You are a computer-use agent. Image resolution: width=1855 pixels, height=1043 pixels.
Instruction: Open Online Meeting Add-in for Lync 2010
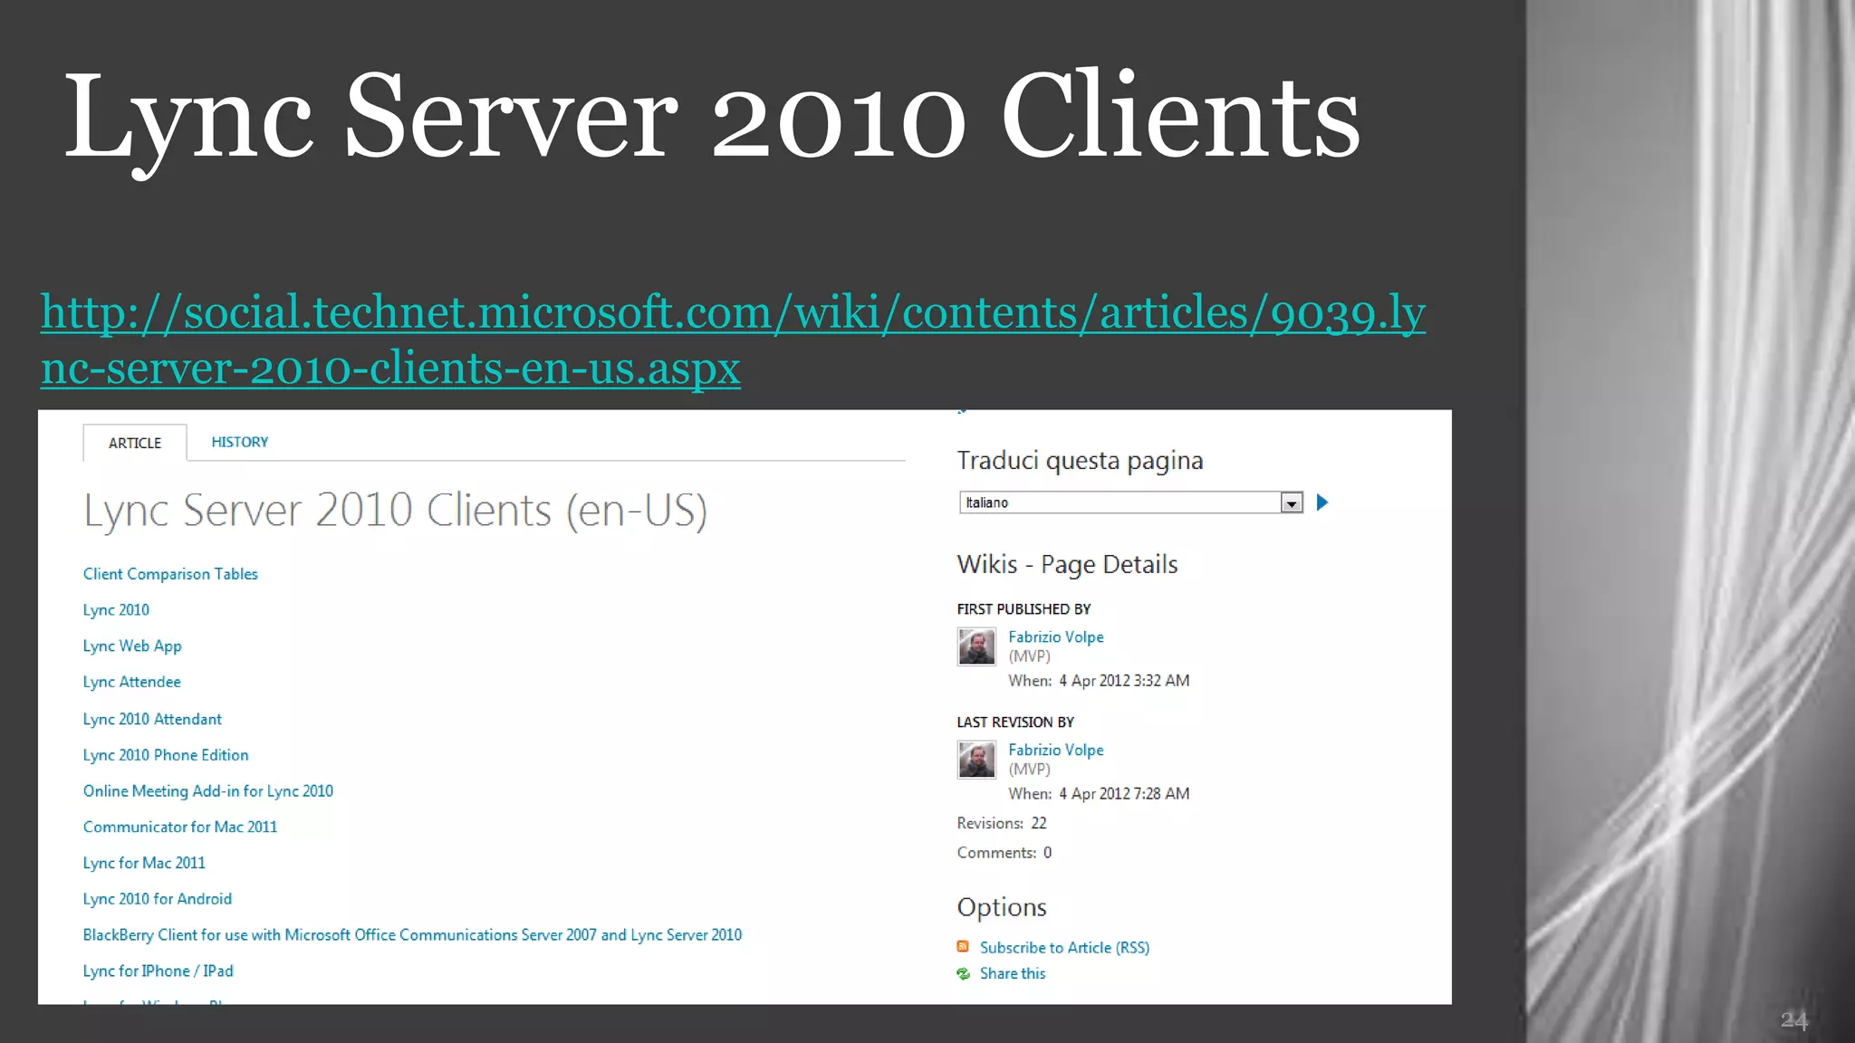click(x=208, y=791)
